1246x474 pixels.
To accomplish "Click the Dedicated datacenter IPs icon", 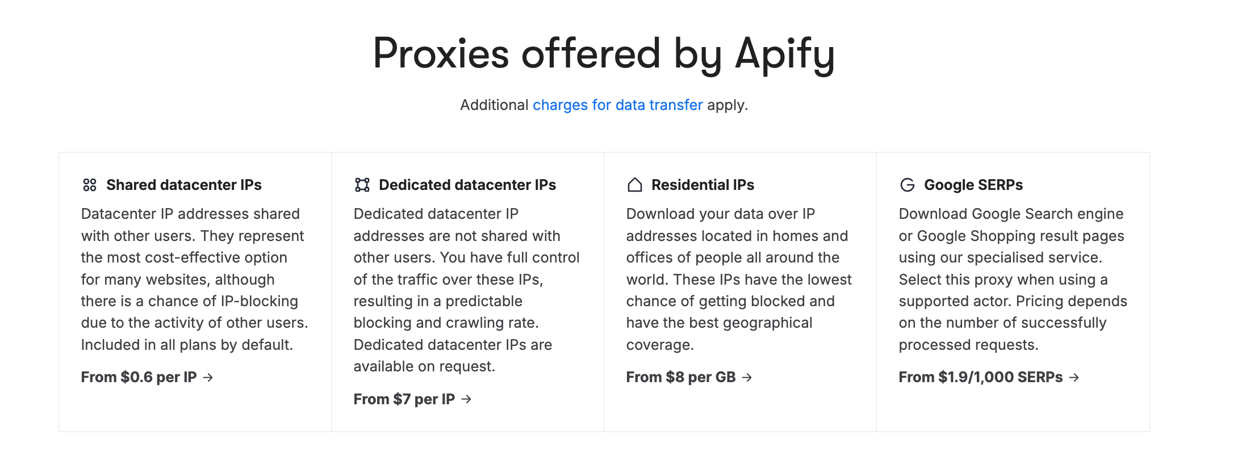I will 362,184.
